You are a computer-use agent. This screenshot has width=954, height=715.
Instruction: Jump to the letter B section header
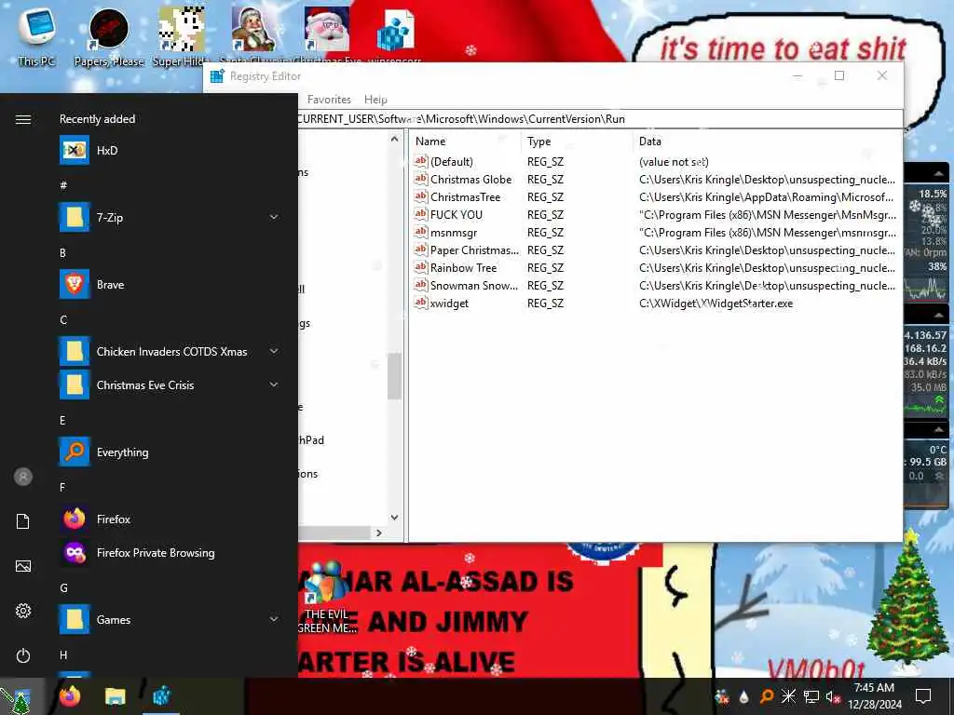click(x=62, y=253)
